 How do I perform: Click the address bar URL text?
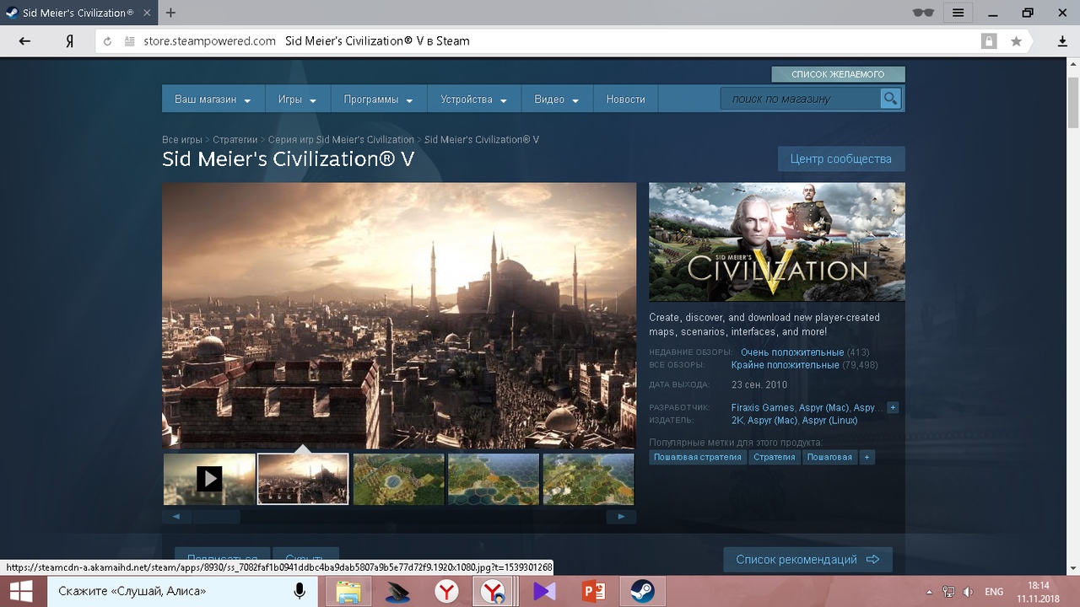point(210,40)
